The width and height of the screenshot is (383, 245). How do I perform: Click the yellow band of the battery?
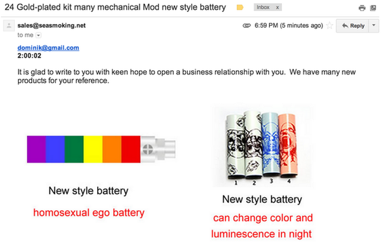tap(93, 149)
